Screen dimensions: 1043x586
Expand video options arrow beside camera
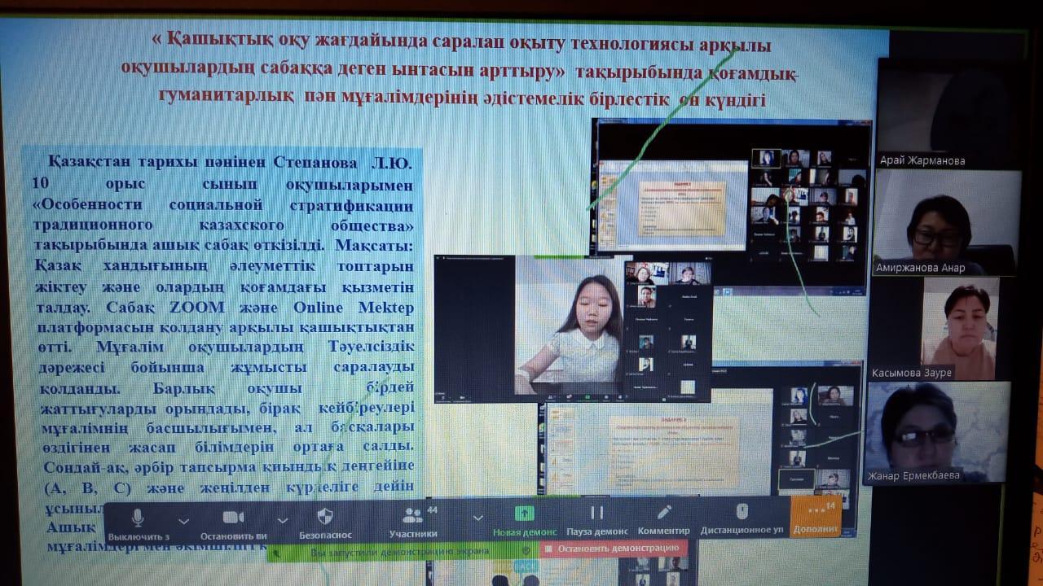(x=282, y=520)
